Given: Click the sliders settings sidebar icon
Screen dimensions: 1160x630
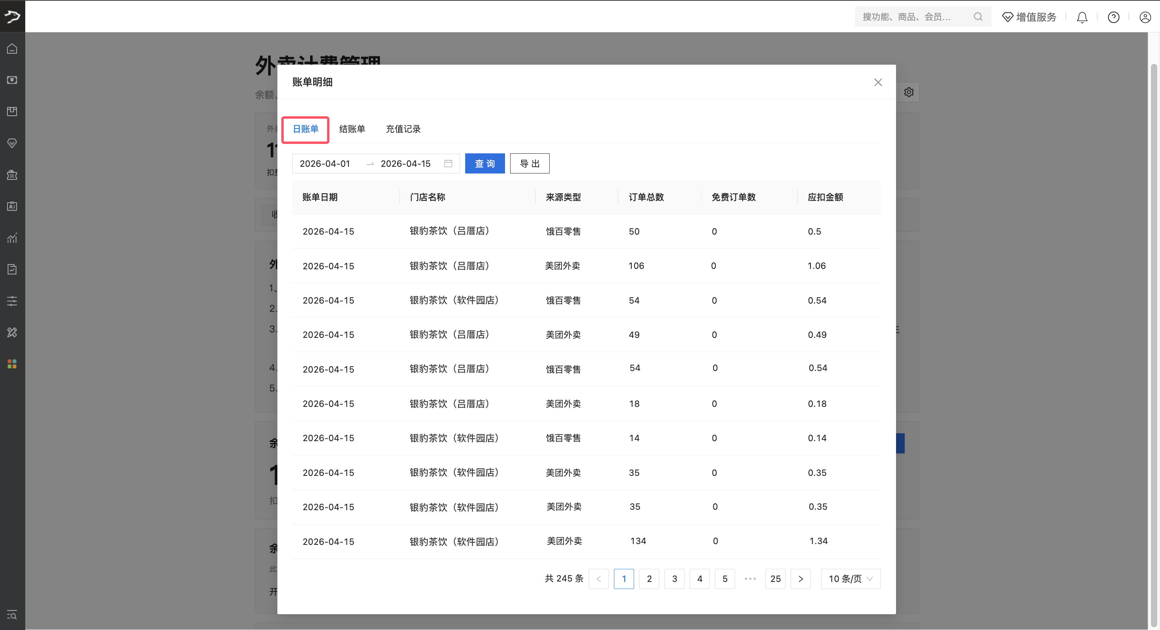Looking at the screenshot, I should [x=12, y=300].
